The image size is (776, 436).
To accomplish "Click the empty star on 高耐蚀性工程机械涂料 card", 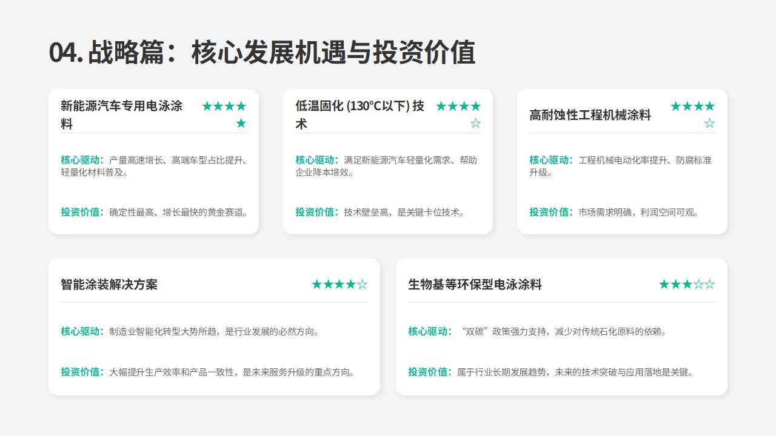I will click(709, 124).
